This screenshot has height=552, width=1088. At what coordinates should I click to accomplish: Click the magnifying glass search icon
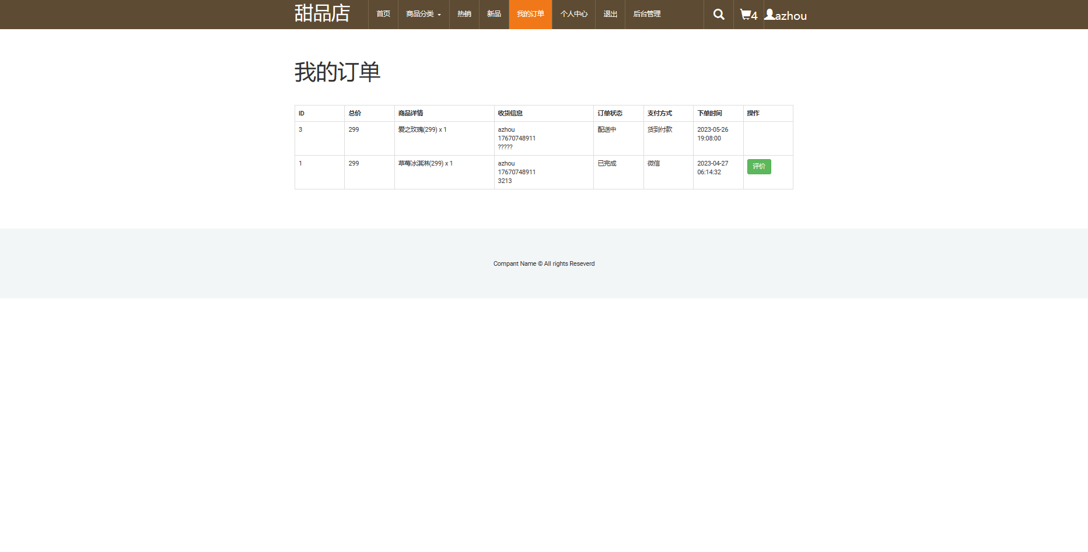pos(719,15)
